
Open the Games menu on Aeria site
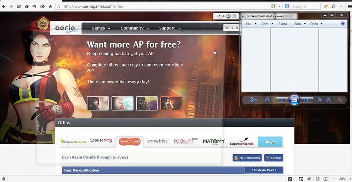pyautogui.click(x=101, y=28)
